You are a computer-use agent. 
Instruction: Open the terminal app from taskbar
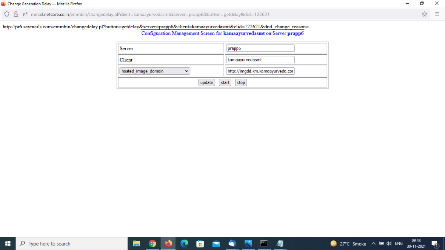point(264,243)
